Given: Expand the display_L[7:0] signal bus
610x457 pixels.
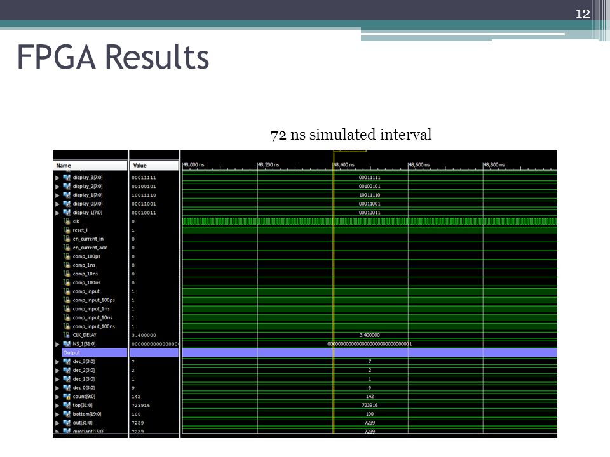Looking at the screenshot, I should click(58, 213).
